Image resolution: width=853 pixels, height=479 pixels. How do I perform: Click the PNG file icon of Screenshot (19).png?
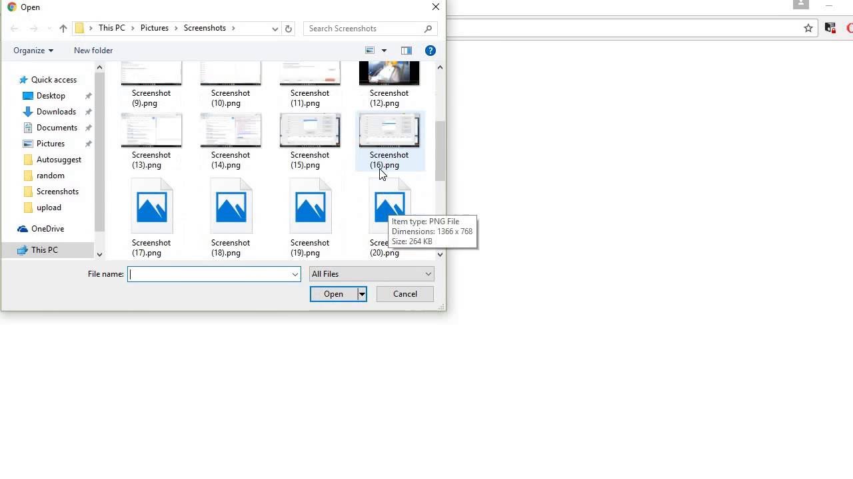tap(310, 207)
